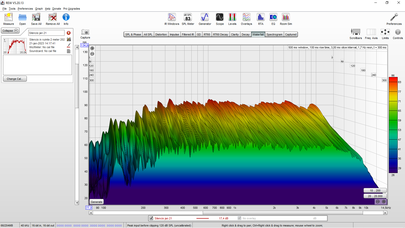405x228 pixels.
Task: Switch to RT60 tab
Action: pos(207,34)
